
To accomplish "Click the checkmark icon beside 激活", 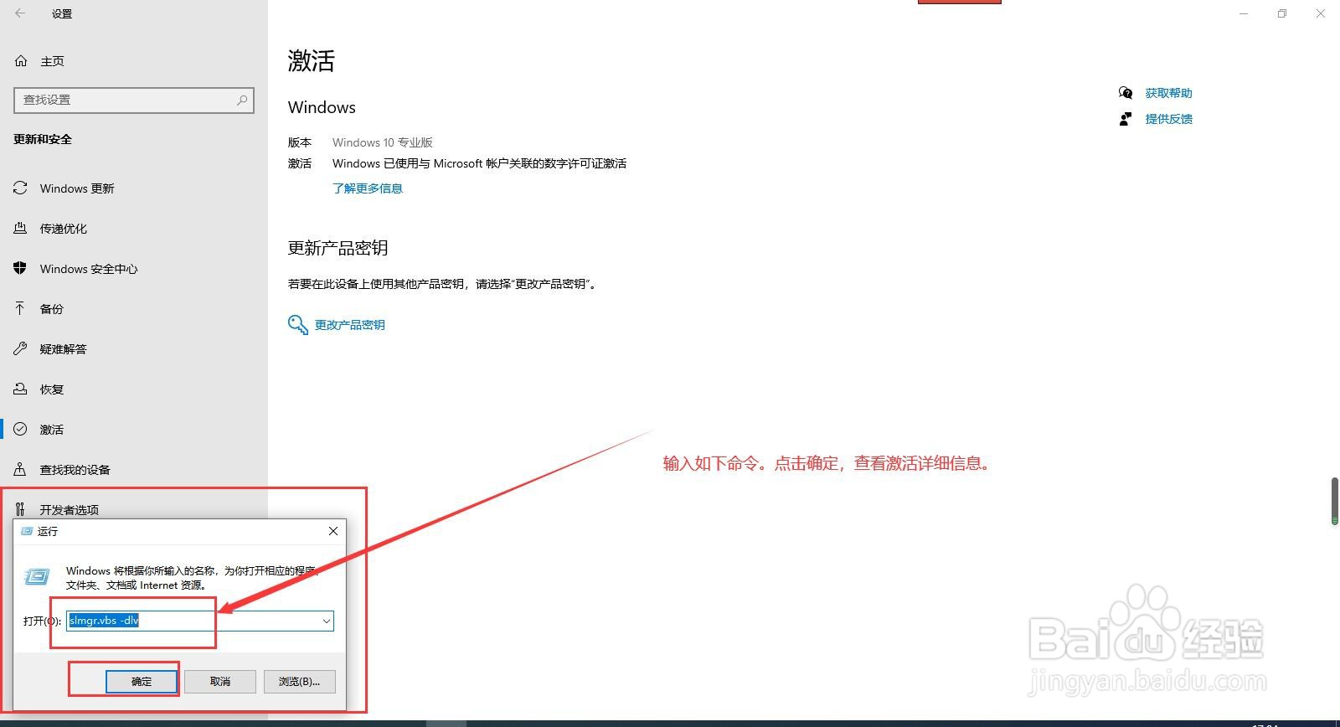I will tap(20, 429).
